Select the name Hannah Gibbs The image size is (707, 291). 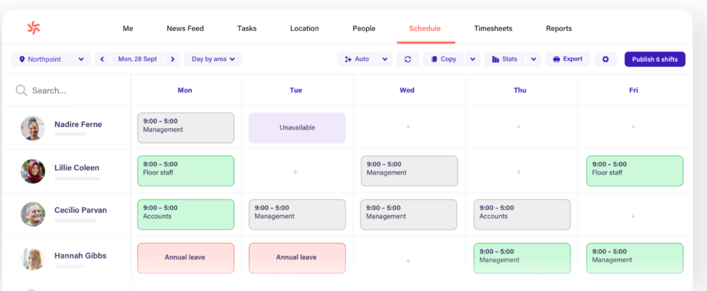coord(80,255)
